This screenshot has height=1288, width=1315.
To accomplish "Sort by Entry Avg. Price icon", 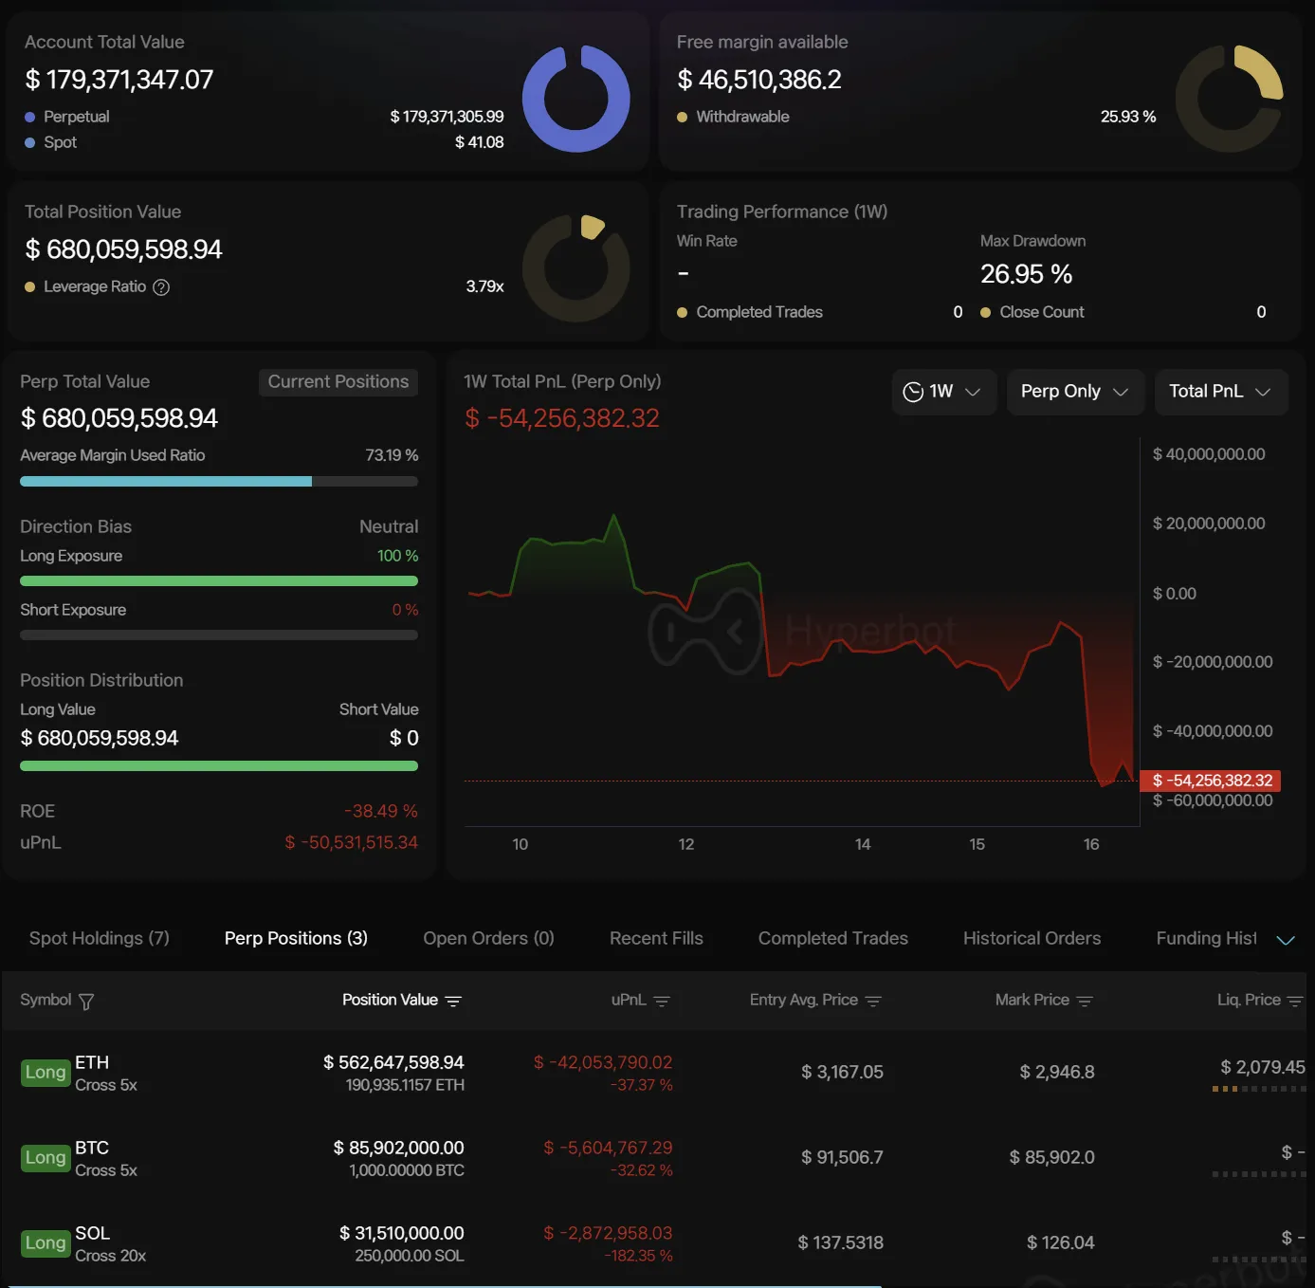I will [x=873, y=1002].
